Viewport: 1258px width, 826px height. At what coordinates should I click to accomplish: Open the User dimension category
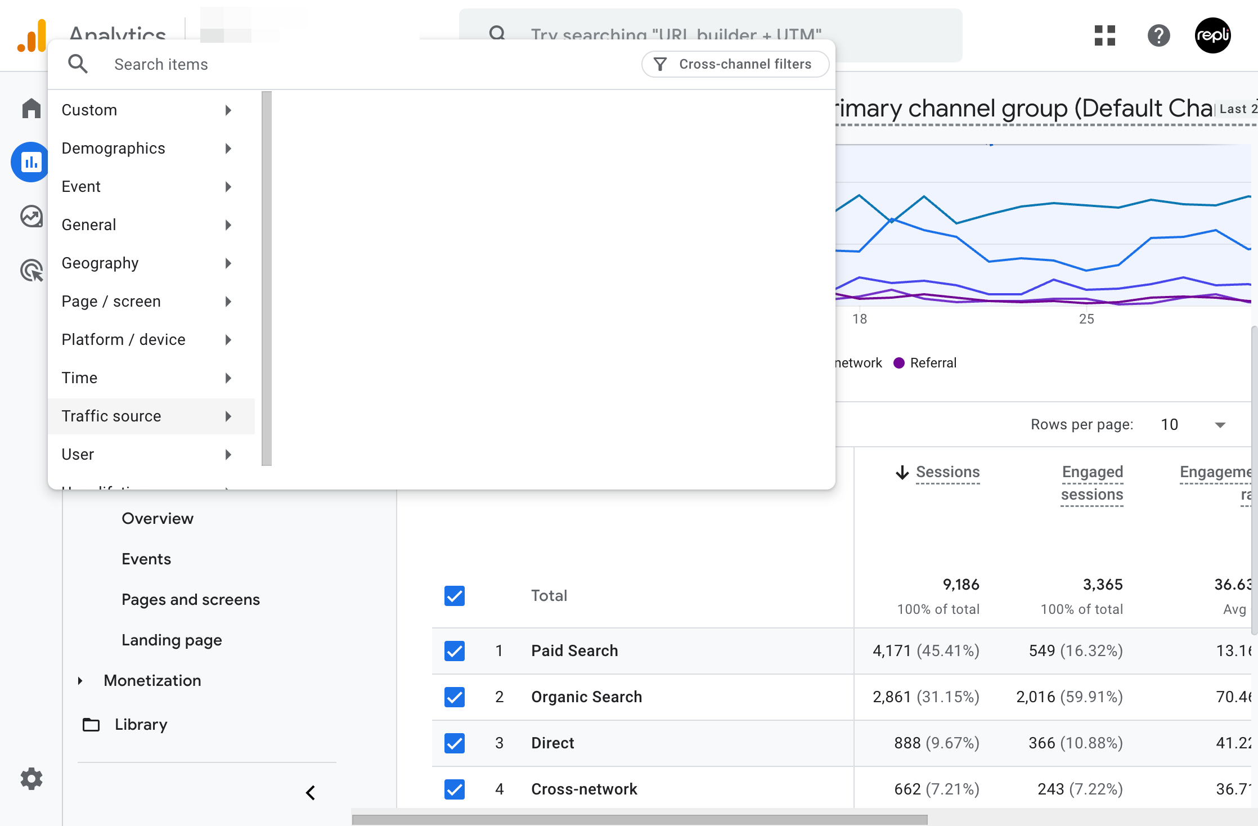coord(151,455)
